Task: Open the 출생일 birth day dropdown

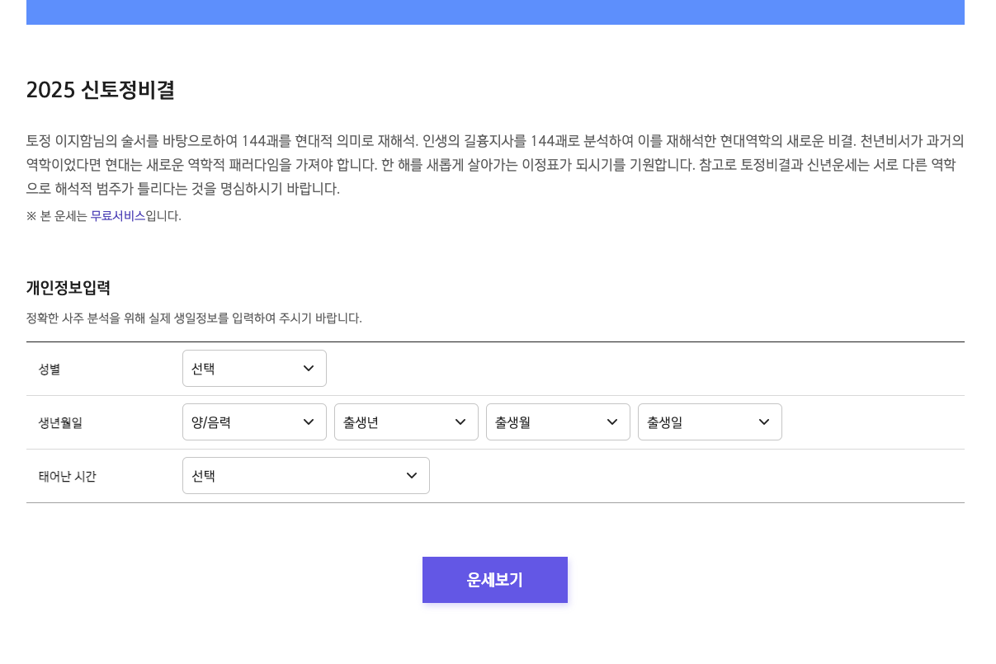Action: pyautogui.click(x=710, y=421)
